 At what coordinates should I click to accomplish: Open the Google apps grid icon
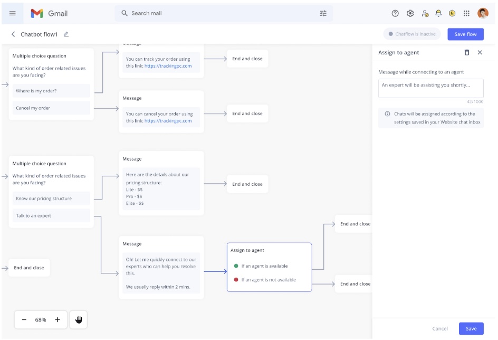[466, 14]
